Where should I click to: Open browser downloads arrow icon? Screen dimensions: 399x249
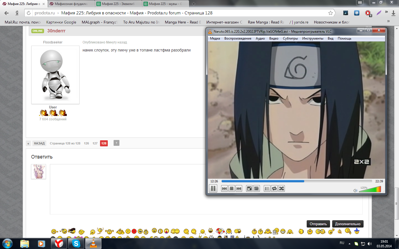[393, 13]
